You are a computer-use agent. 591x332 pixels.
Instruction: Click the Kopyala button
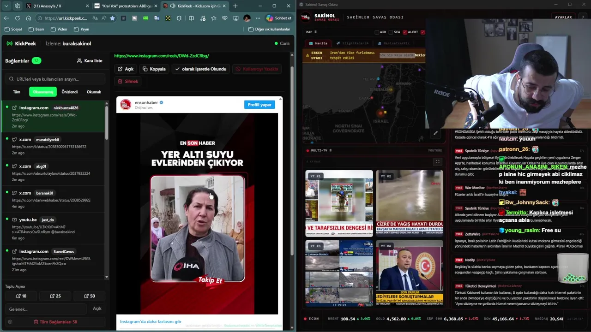[x=154, y=69]
